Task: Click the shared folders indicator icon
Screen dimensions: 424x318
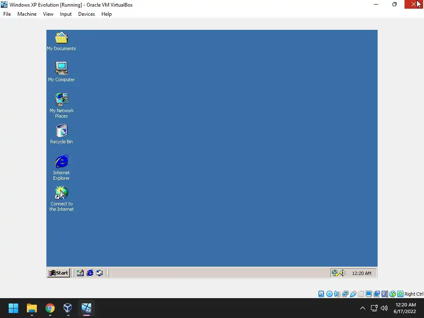Action: [x=361, y=294]
